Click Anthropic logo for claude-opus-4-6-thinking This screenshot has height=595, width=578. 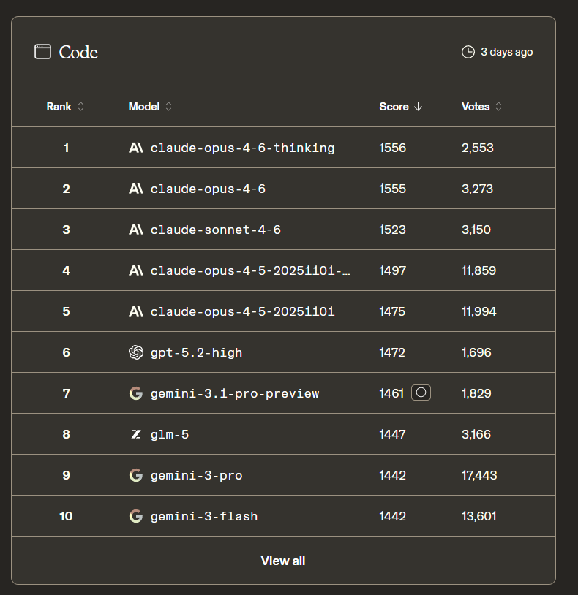(136, 148)
